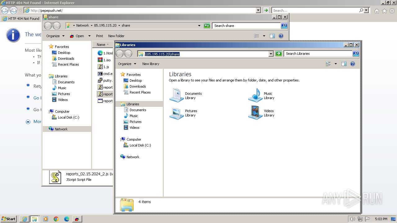Select Recent Places in Libraries window pane
Screen dimensions: 397x223
[x=140, y=92]
